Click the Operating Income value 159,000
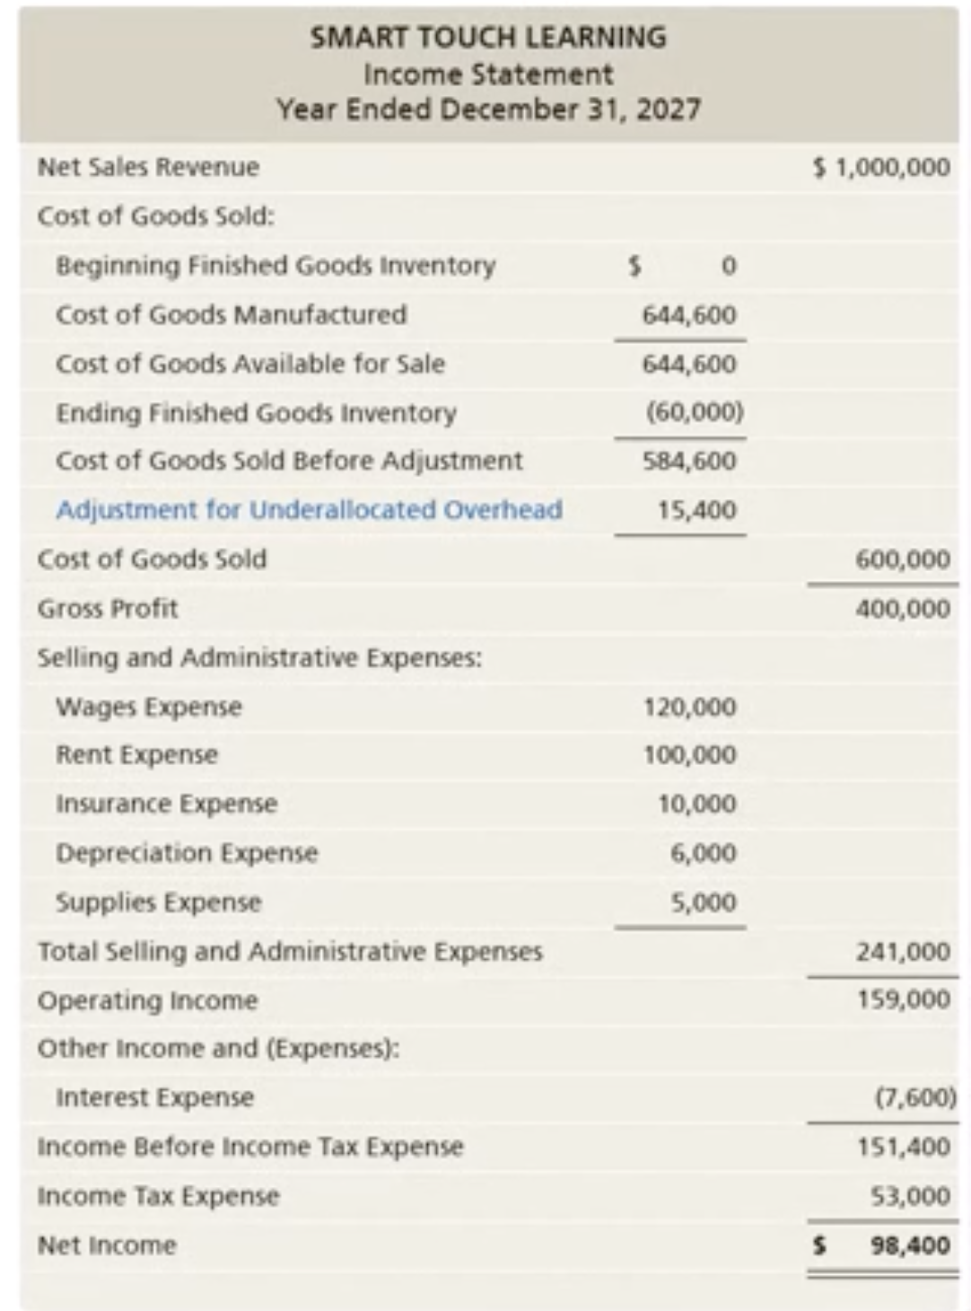This screenshot has width=971, height=1311. [x=903, y=999]
